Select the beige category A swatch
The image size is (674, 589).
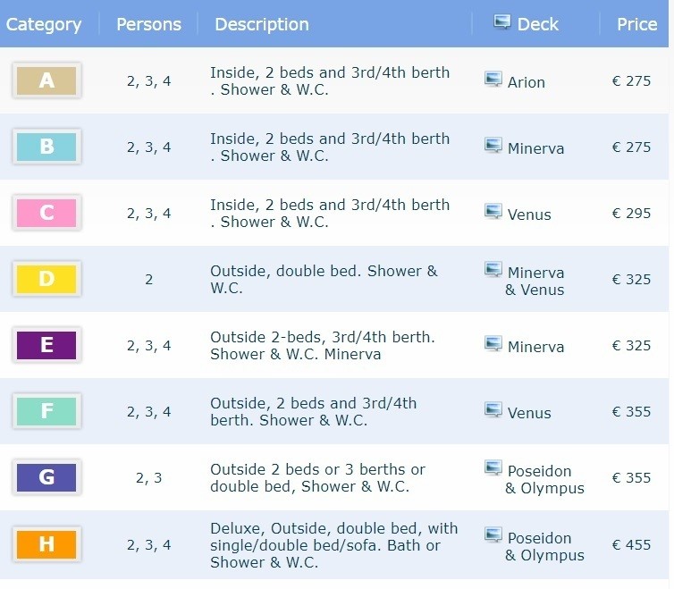tap(46, 81)
